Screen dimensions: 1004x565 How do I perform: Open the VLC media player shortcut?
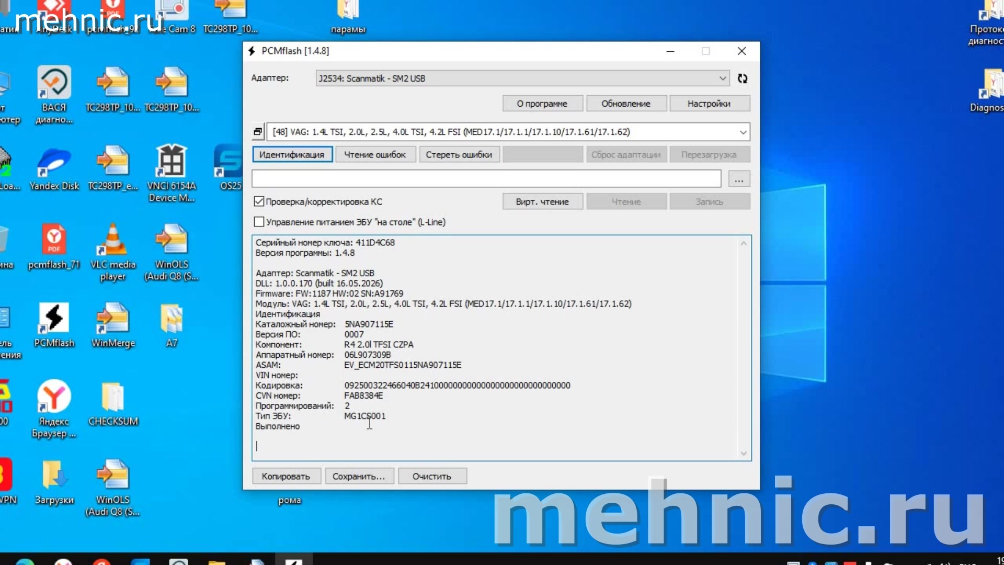coord(113,253)
